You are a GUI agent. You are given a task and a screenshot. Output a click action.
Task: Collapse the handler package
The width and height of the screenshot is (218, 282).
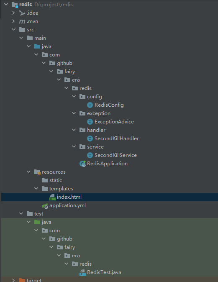pyautogui.click(x=74, y=130)
